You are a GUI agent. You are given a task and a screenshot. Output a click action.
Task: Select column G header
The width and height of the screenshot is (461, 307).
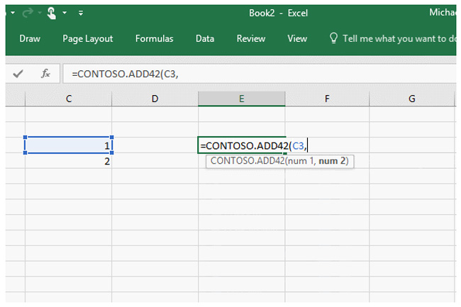(412, 99)
